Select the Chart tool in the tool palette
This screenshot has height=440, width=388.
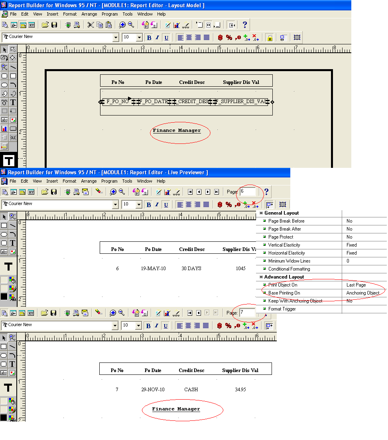(4, 129)
